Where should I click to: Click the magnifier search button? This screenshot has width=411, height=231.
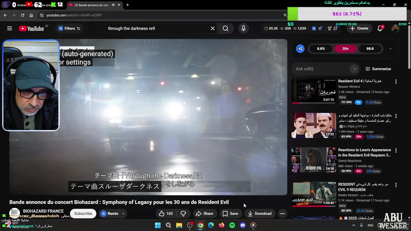click(x=225, y=29)
